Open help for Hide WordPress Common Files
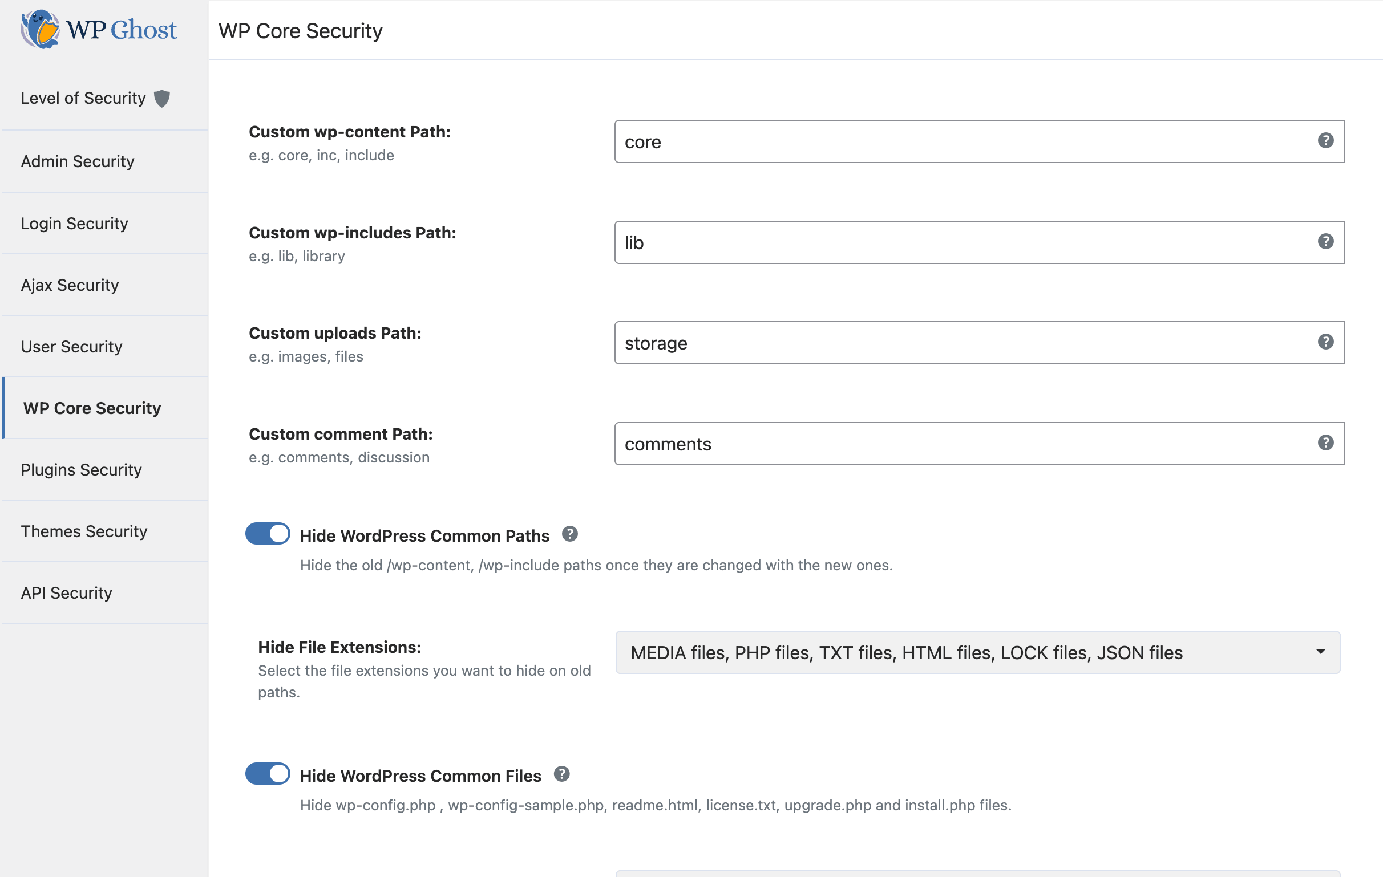The image size is (1383, 877). click(561, 774)
